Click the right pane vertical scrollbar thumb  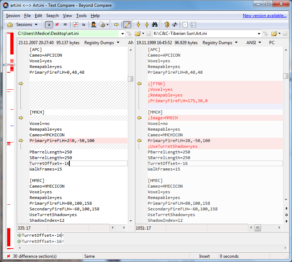tap(286, 76)
